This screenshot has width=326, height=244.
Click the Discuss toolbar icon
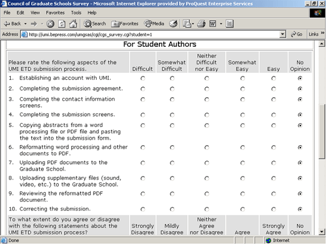pos(229,24)
